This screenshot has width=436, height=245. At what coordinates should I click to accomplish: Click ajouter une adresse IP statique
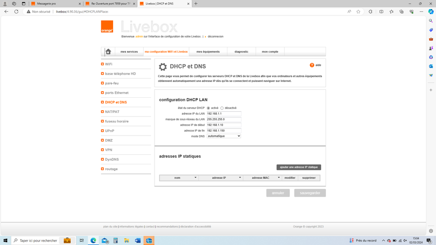click(x=299, y=167)
